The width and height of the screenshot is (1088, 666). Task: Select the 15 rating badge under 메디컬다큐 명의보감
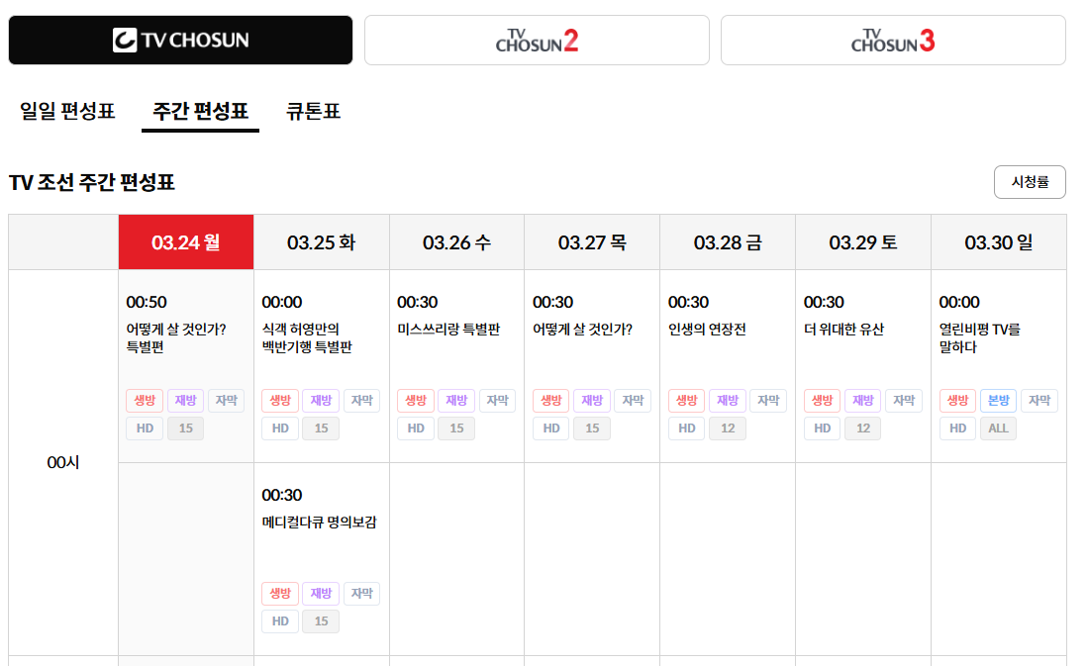pyautogui.click(x=321, y=621)
